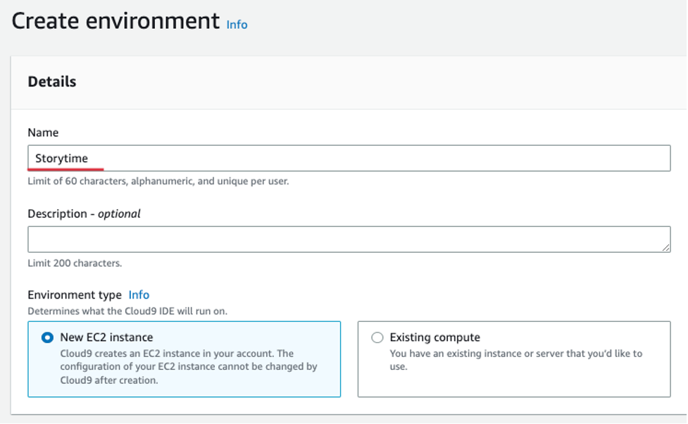688x424 pixels.
Task: Click the Description - optional label
Action: pyautogui.click(x=84, y=213)
